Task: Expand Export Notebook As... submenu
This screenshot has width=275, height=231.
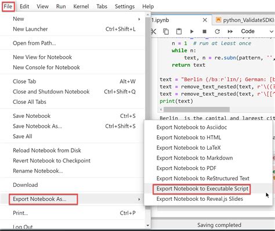Action: (73, 199)
